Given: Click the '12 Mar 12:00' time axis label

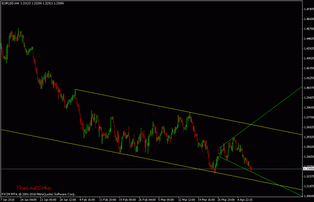Looking at the screenshot, I should pos(186,199).
